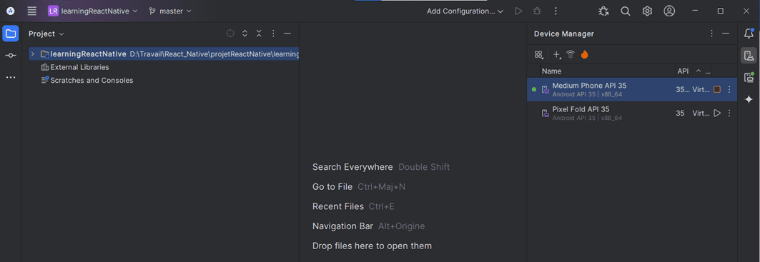This screenshot has width=760, height=262.
Task: Click the Search Everywhere hint text
Action: click(352, 167)
